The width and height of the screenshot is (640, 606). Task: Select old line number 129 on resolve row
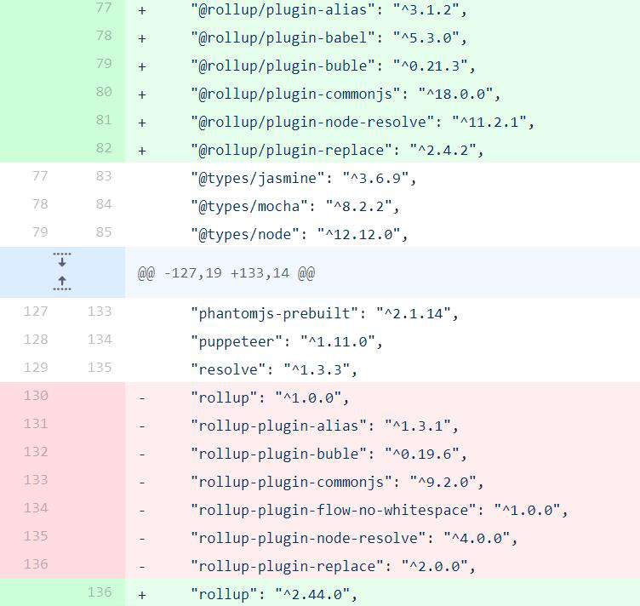pyautogui.click(x=36, y=368)
